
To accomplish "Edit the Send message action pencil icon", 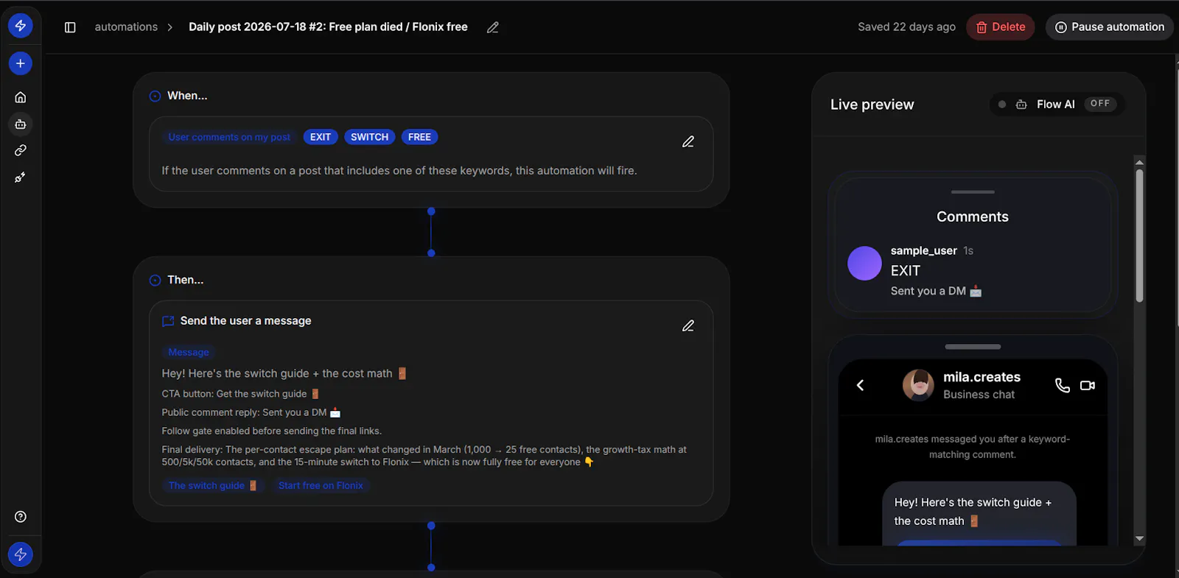I will pos(688,325).
